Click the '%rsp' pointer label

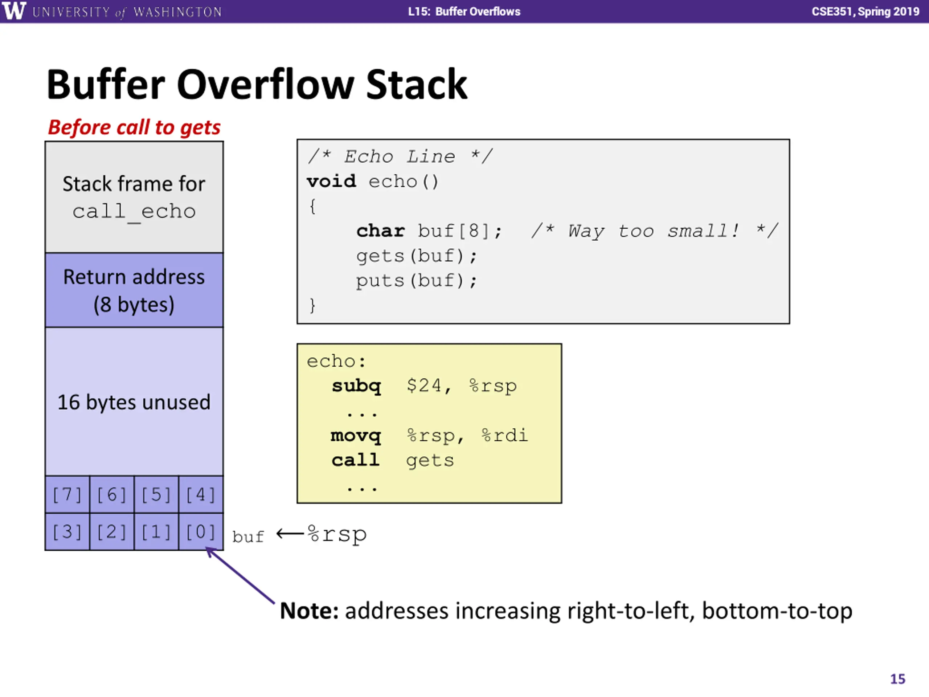(337, 534)
